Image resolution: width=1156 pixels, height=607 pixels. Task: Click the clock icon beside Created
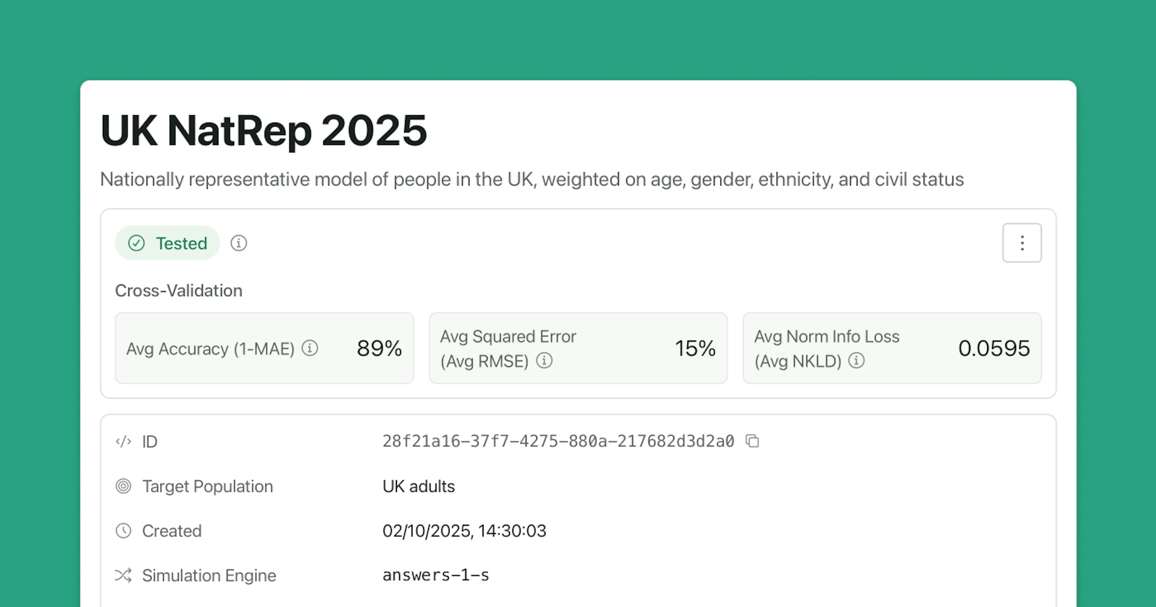tap(123, 531)
